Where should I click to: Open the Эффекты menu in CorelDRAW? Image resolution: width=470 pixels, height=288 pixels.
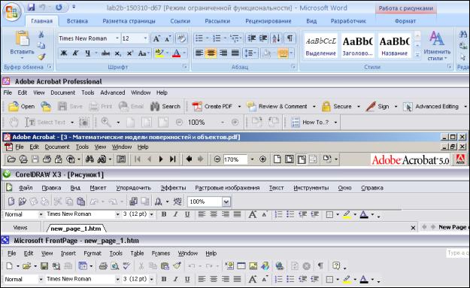tap(173, 188)
